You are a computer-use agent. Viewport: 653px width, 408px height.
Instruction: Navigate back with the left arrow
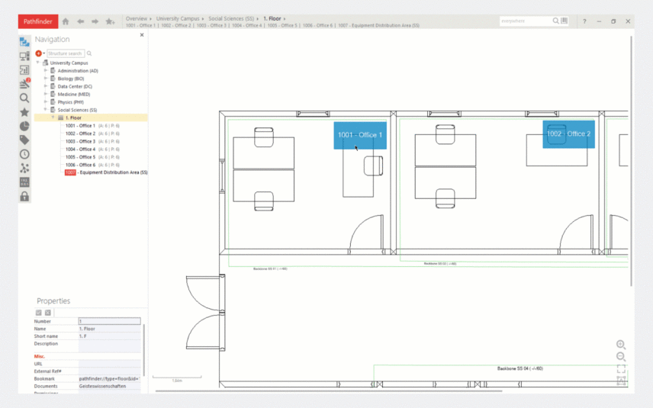click(80, 21)
